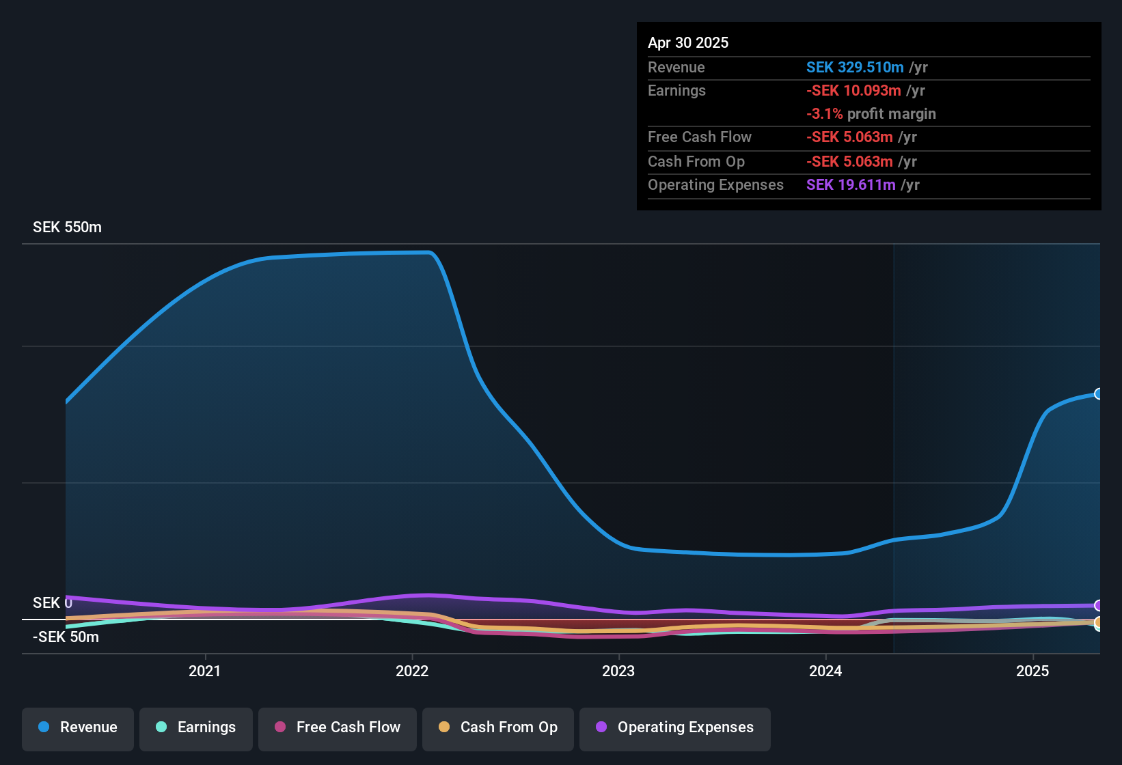Viewport: 1122px width, 765px height.
Task: Click the Cash From Op tooltip row label
Action: click(696, 161)
